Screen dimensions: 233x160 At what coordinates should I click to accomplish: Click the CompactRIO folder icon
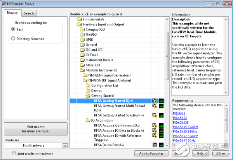[82, 29]
